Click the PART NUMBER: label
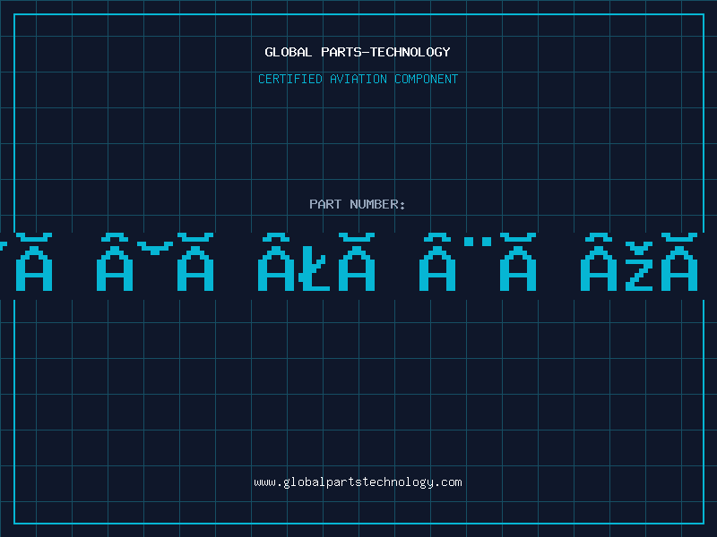Viewport: 717px width, 537px height. pyautogui.click(x=358, y=204)
